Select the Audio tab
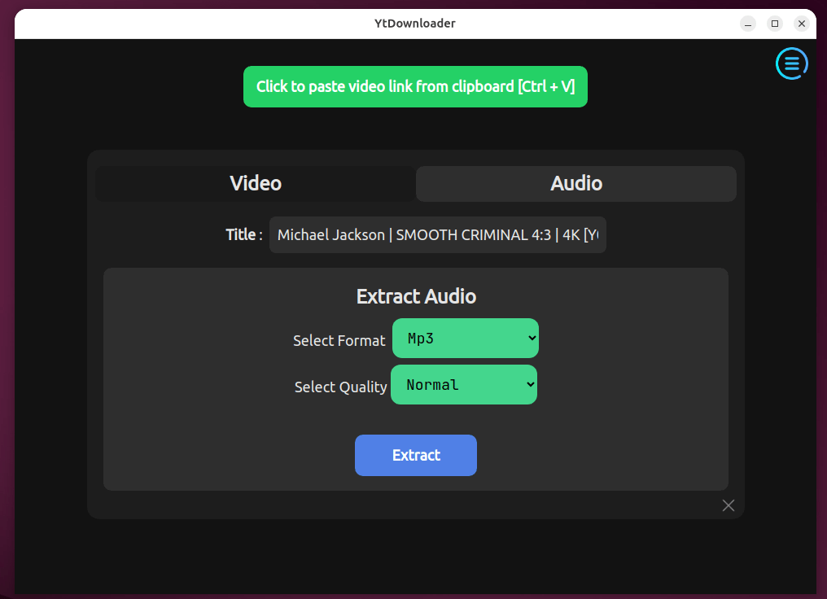Image resolution: width=827 pixels, height=599 pixels. pyautogui.click(x=575, y=184)
